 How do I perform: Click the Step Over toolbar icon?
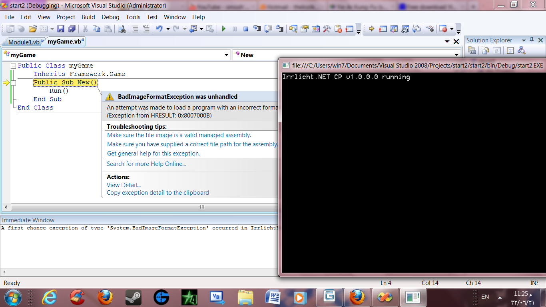(x=269, y=29)
